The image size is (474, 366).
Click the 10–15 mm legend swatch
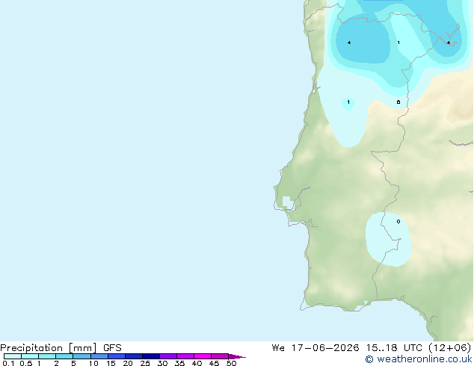click(x=99, y=356)
